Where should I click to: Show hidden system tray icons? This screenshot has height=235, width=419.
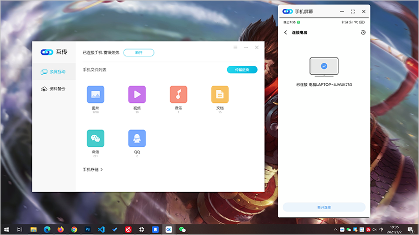(x=336, y=229)
